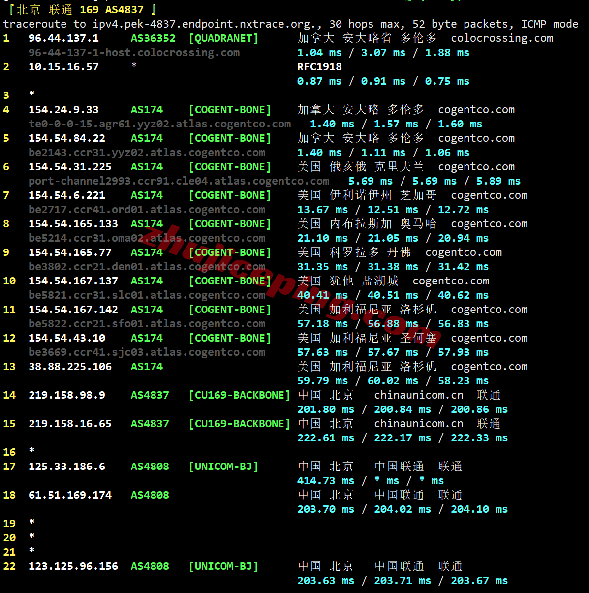Click IP address 219.158.98.9
Screen dimensions: 589x593
tap(67, 395)
